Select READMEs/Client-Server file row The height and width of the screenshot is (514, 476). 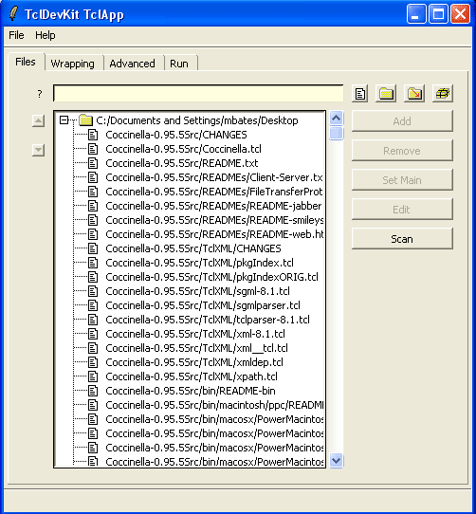[214, 177]
